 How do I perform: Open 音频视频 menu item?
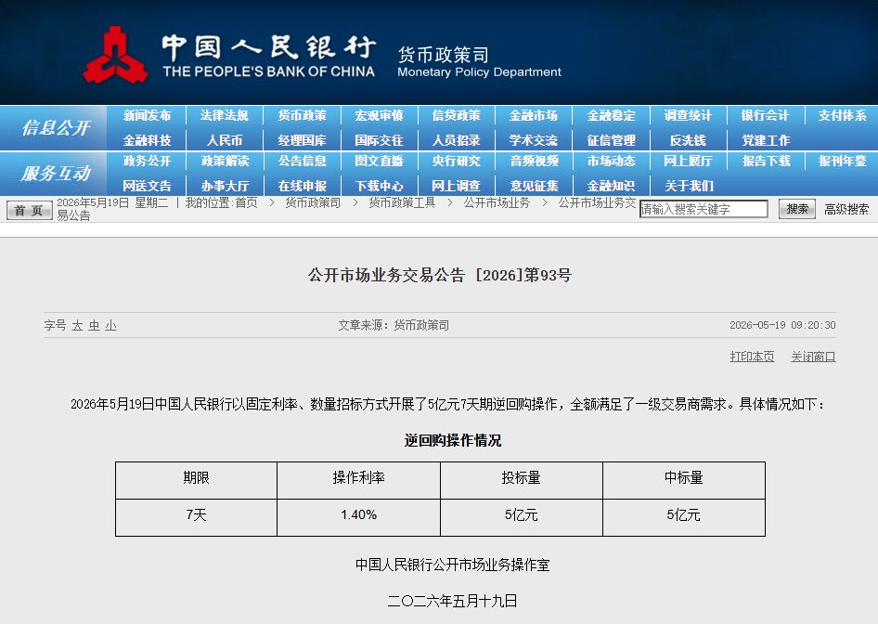[534, 161]
